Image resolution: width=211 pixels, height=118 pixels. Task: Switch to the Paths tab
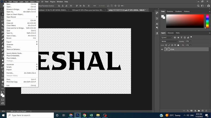tap(178, 33)
